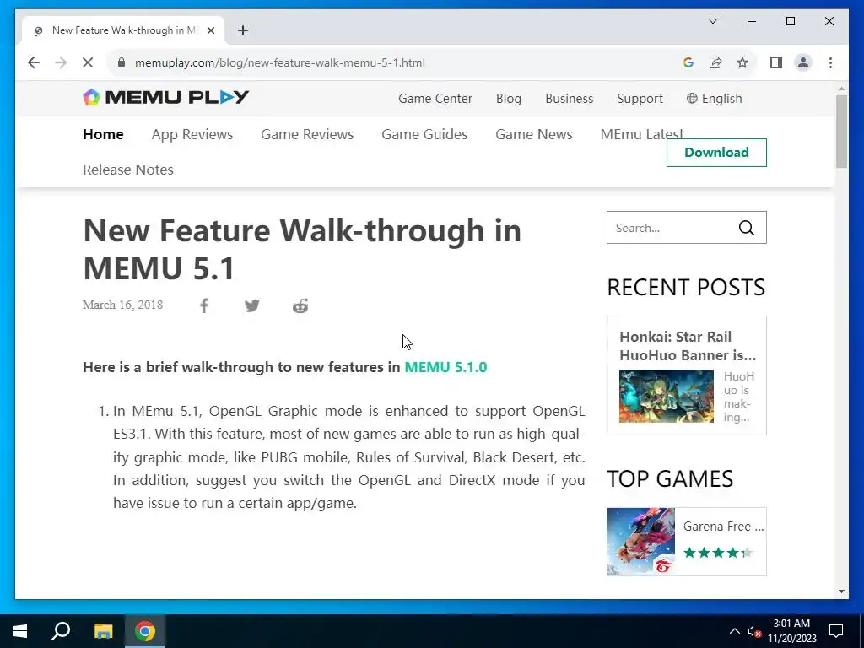Screen dimensions: 864x648
Task: Open a new tab with plus button
Action: (x=243, y=30)
